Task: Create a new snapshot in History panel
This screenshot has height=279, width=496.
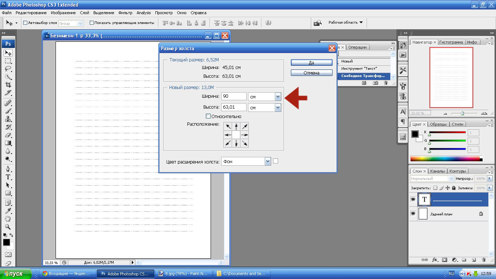Action: click(375, 83)
